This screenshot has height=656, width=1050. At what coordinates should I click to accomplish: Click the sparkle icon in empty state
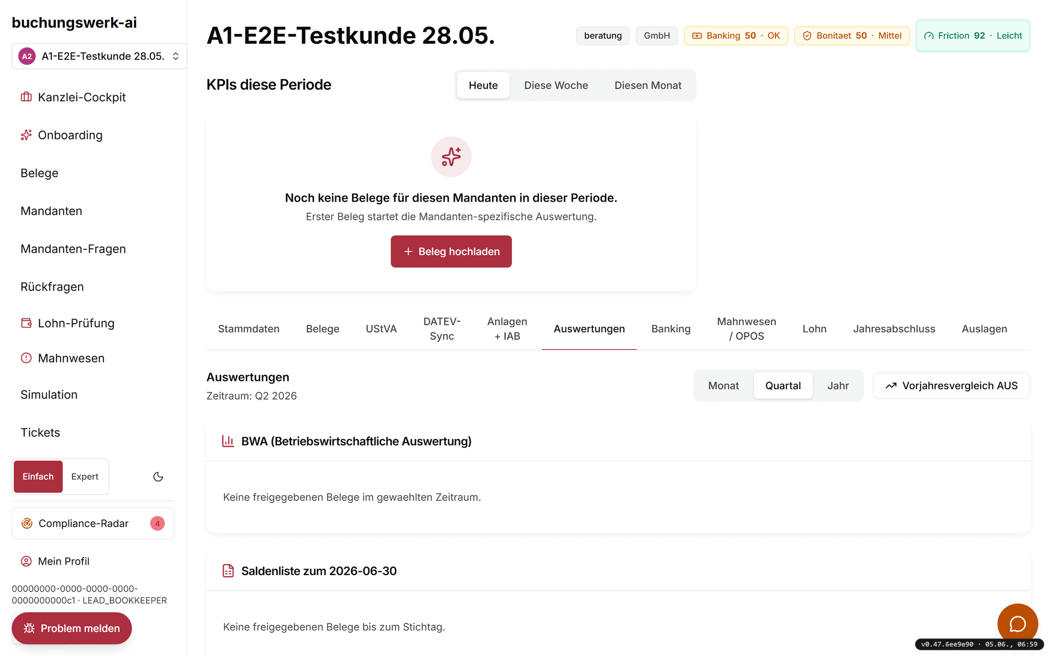click(451, 157)
